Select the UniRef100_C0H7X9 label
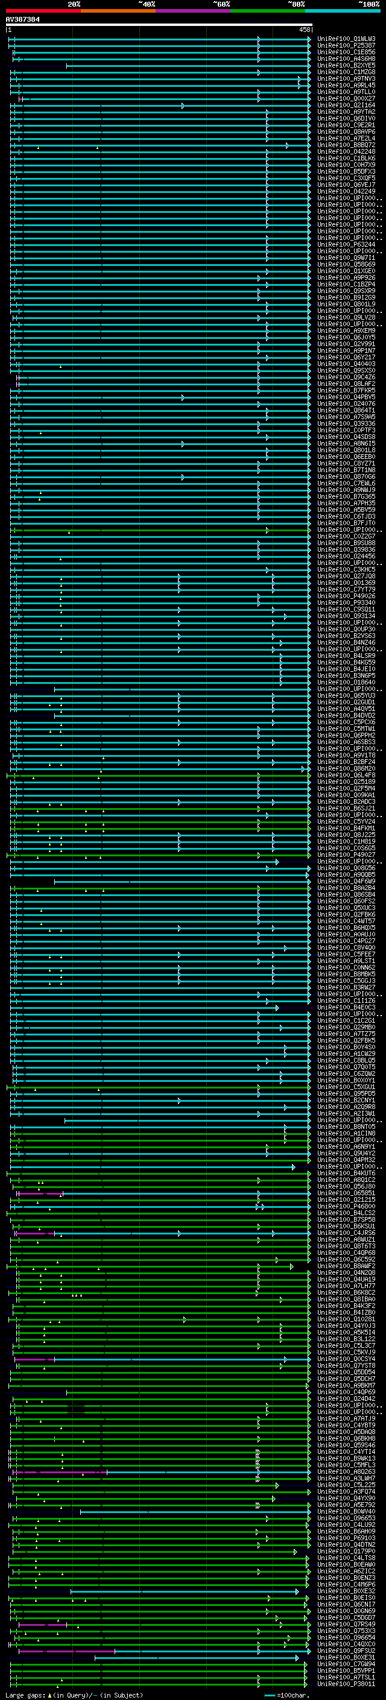386x1700 pixels. [x=346, y=165]
